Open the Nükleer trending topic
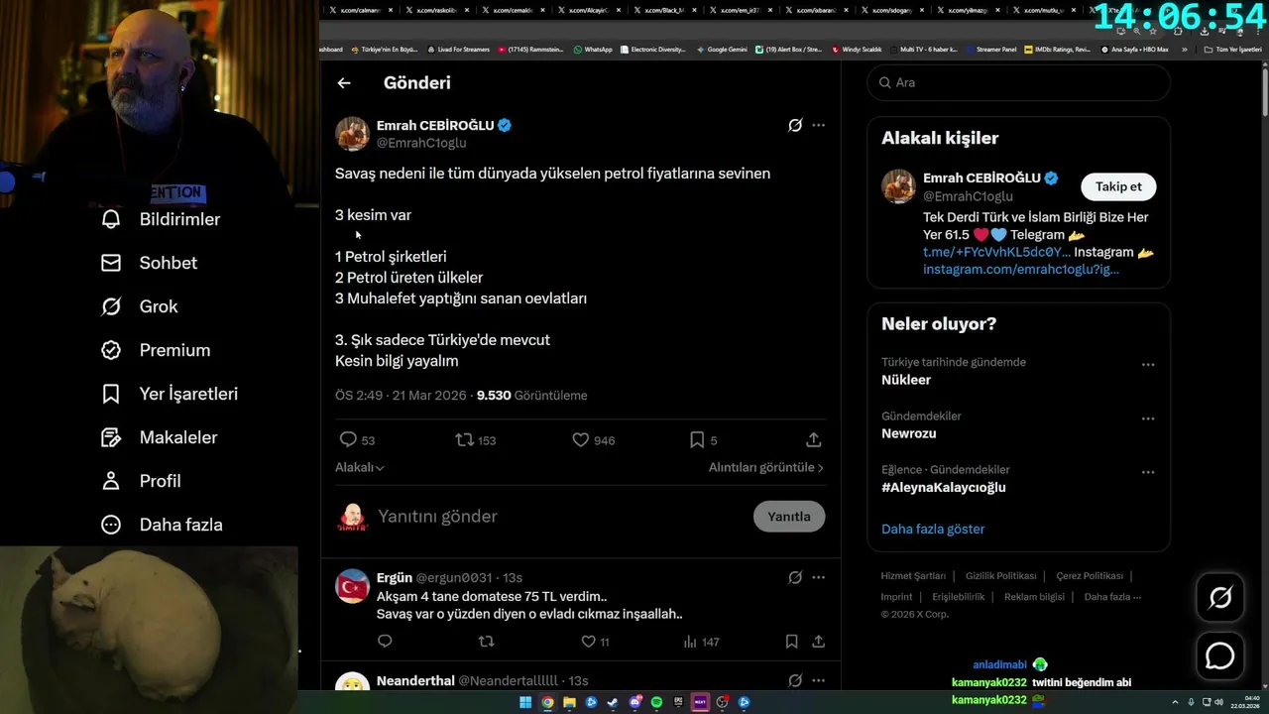 point(906,380)
